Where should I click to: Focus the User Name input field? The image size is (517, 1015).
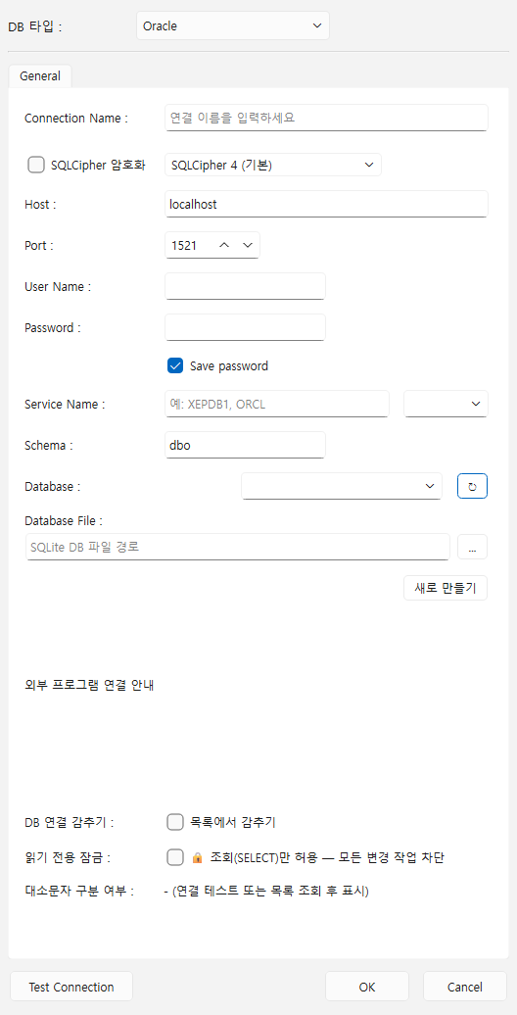tap(245, 286)
